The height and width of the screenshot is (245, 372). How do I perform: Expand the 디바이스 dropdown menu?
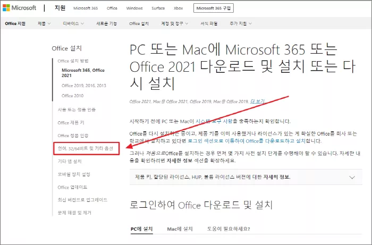click(73, 23)
